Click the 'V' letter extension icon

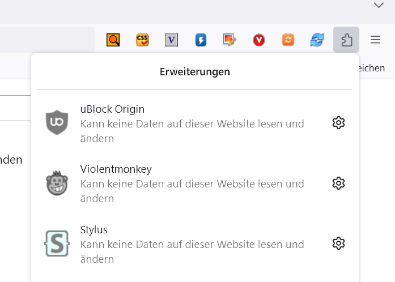click(172, 40)
